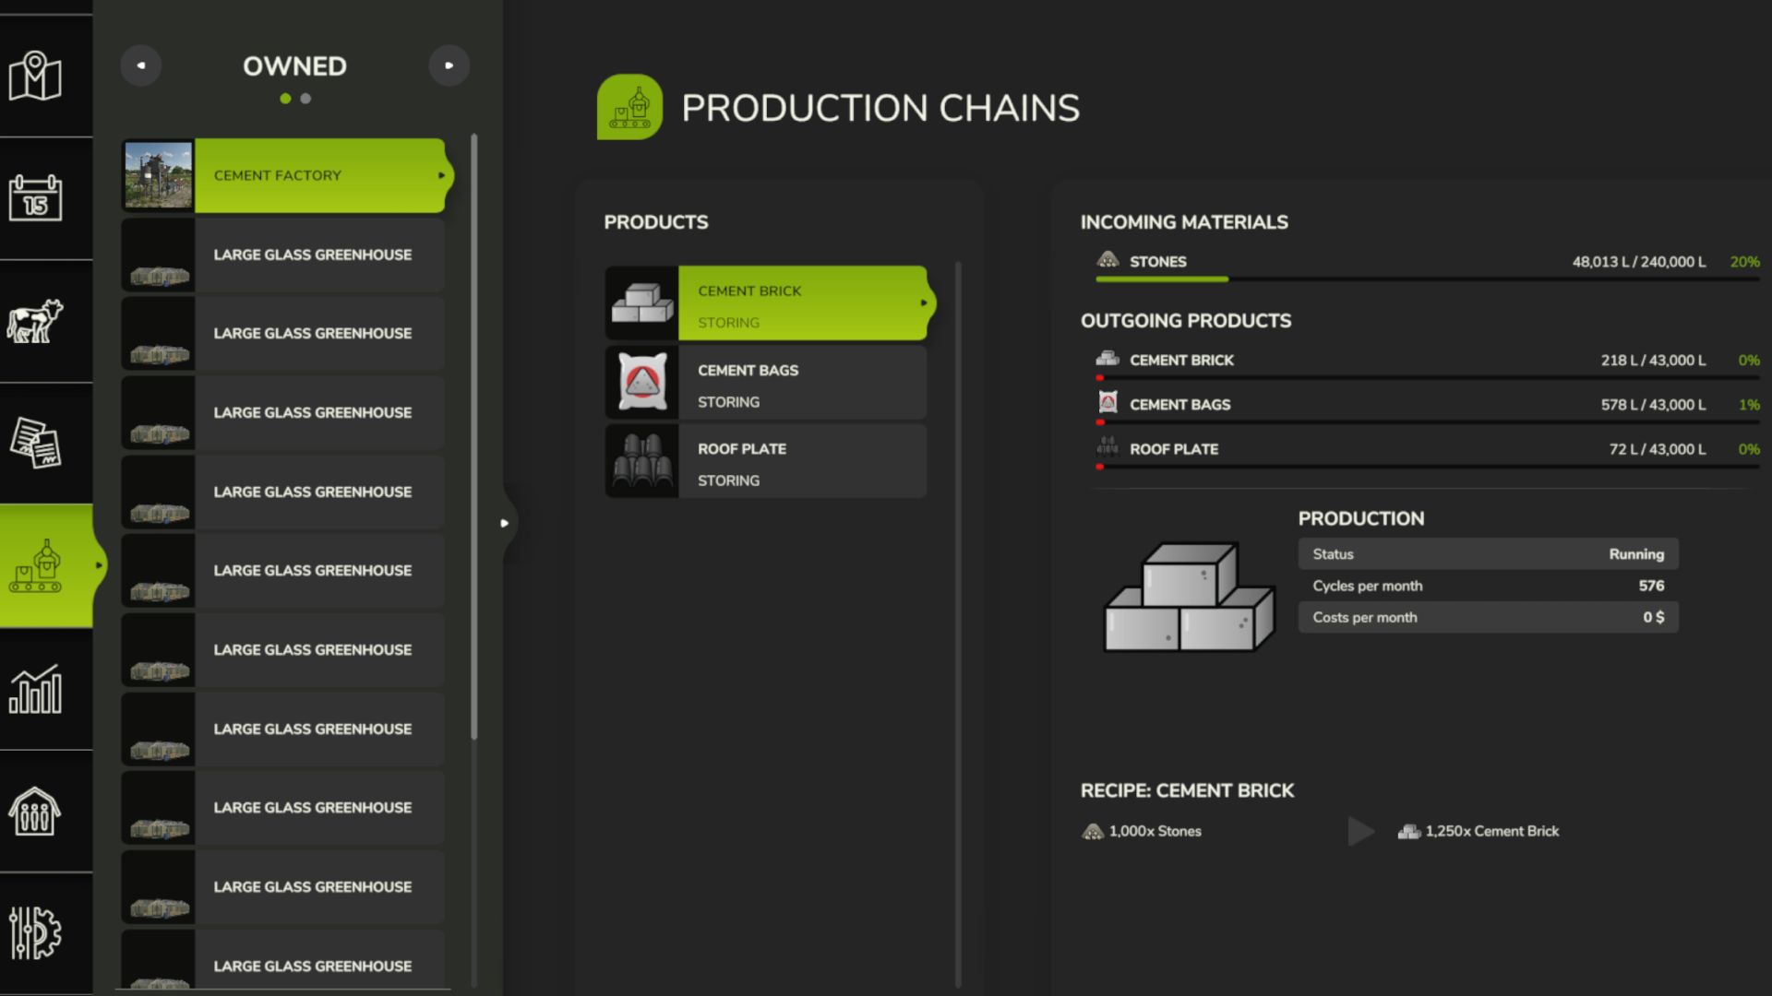Open the statistics bar chart icon
1772x996 pixels.
[x=35, y=689]
